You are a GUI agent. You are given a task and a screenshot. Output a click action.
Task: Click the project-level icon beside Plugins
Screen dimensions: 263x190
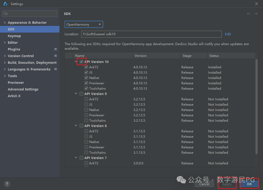point(55,49)
